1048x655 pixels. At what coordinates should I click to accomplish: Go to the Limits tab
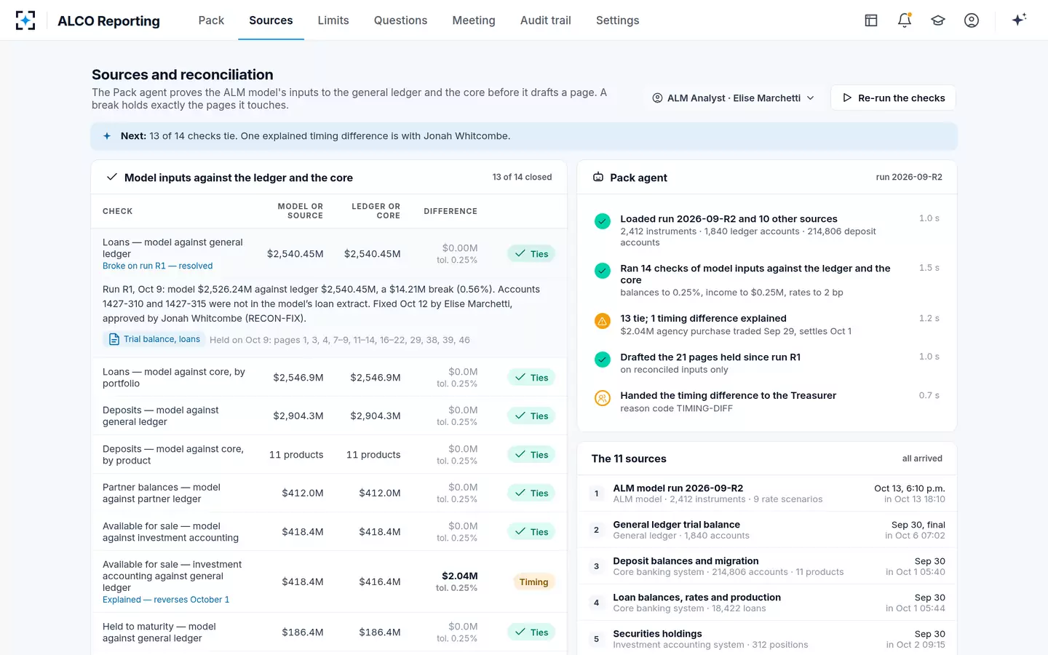click(333, 20)
